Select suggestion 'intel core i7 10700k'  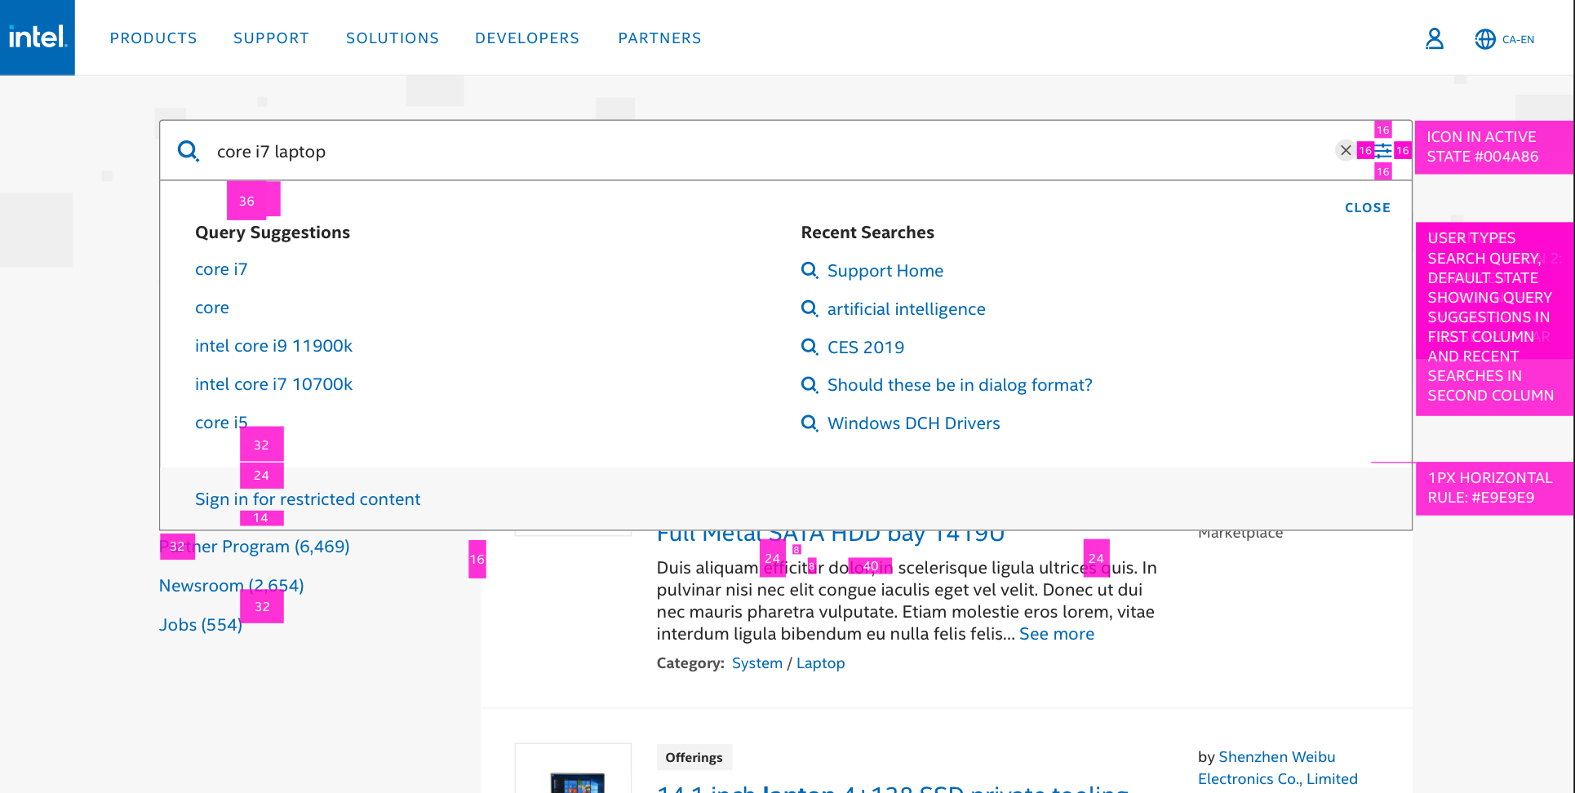(274, 384)
